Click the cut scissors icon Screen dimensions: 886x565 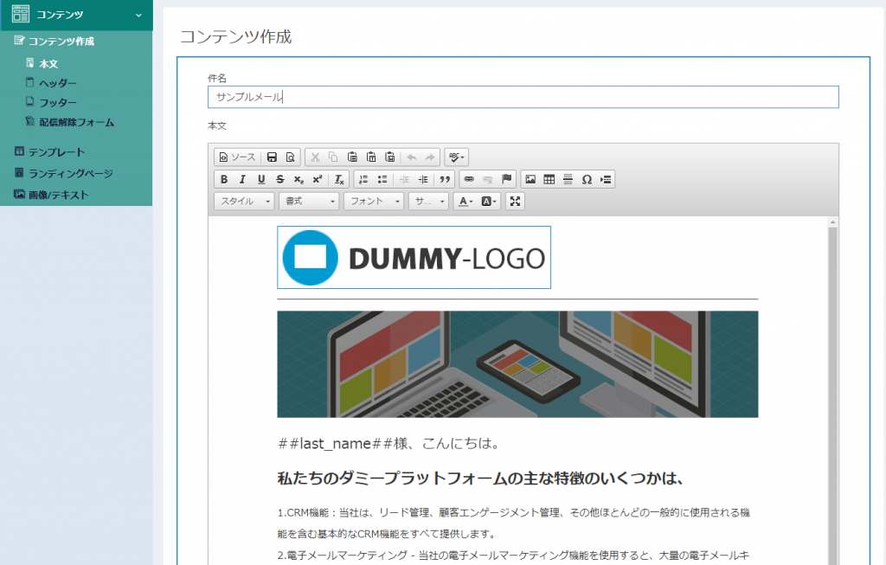pyautogui.click(x=315, y=157)
